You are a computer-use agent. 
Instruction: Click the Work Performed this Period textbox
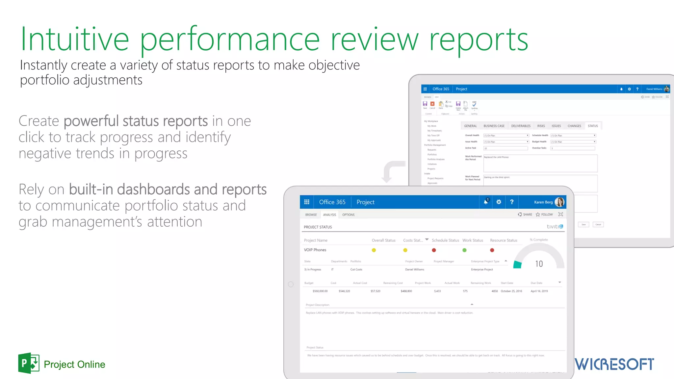tap(540, 164)
